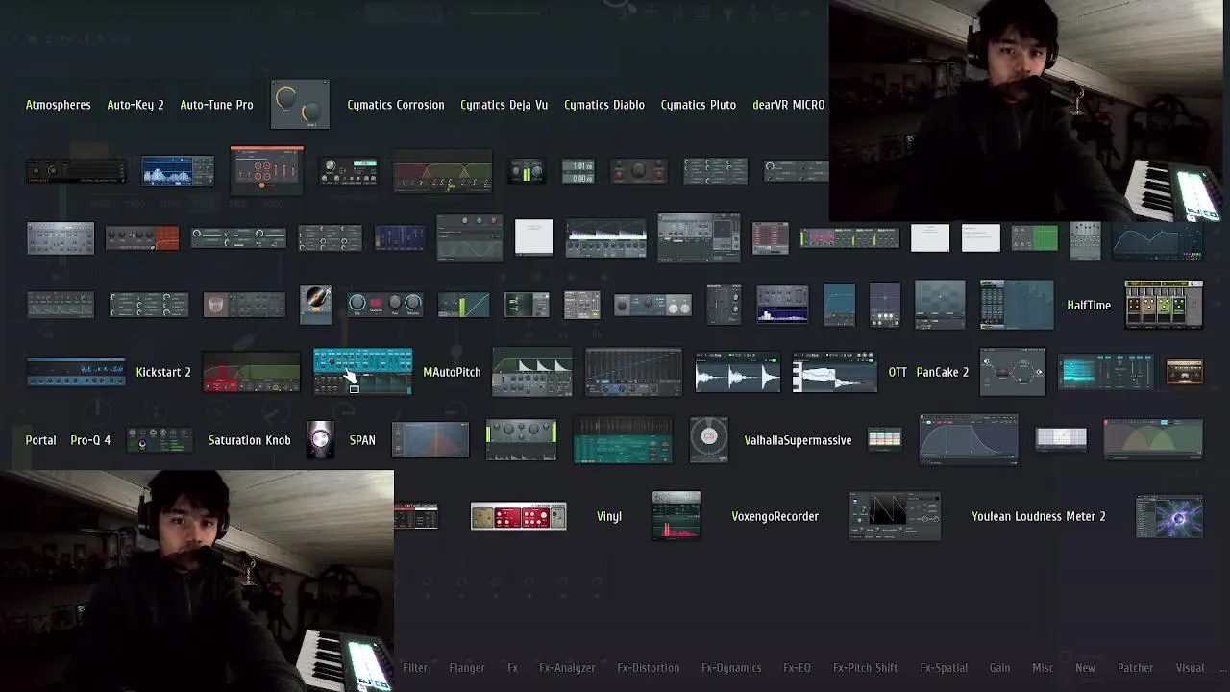Open the Flanger category tab

(467, 668)
